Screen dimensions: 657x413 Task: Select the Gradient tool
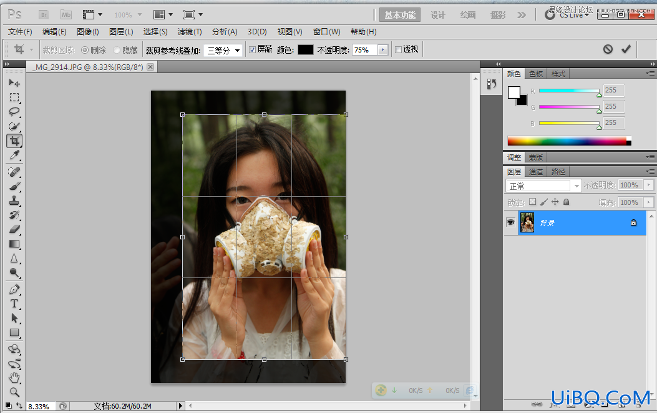click(14, 244)
